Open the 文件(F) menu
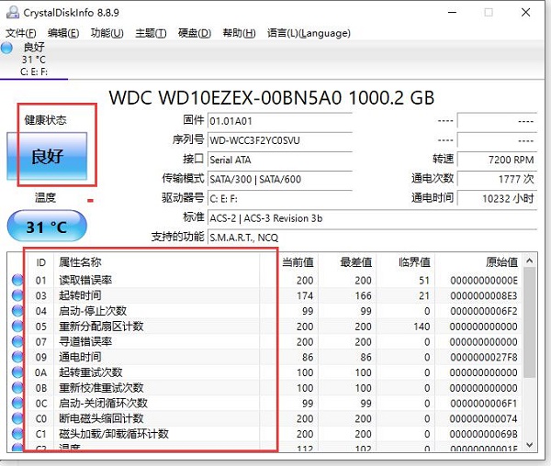The width and height of the screenshot is (551, 466). [x=21, y=33]
